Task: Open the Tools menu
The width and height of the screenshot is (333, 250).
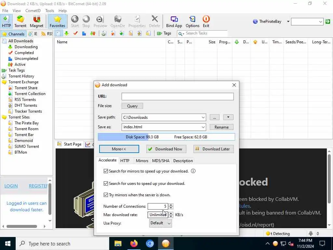Action: [49, 11]
